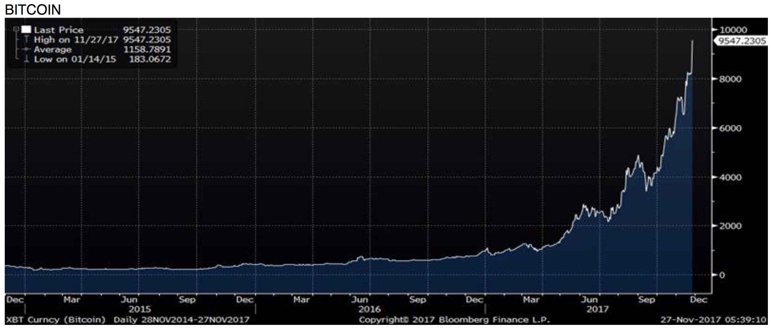Click the 10000 label on price axis

point(733,30)
